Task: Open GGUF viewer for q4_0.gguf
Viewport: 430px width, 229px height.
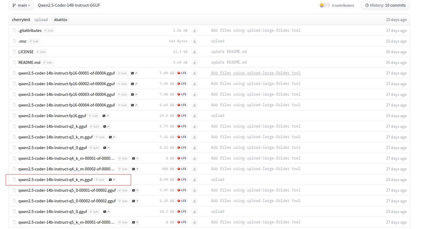Action: click(106, 148)
